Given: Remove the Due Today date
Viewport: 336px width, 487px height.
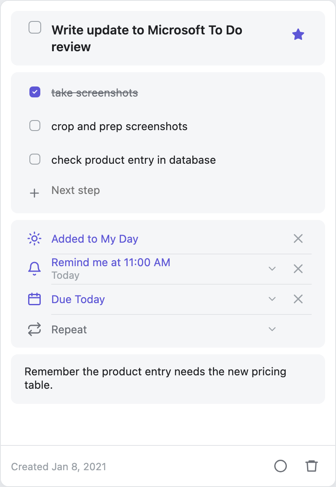Looking at the screenshot, I should click(x=298, y=299).
